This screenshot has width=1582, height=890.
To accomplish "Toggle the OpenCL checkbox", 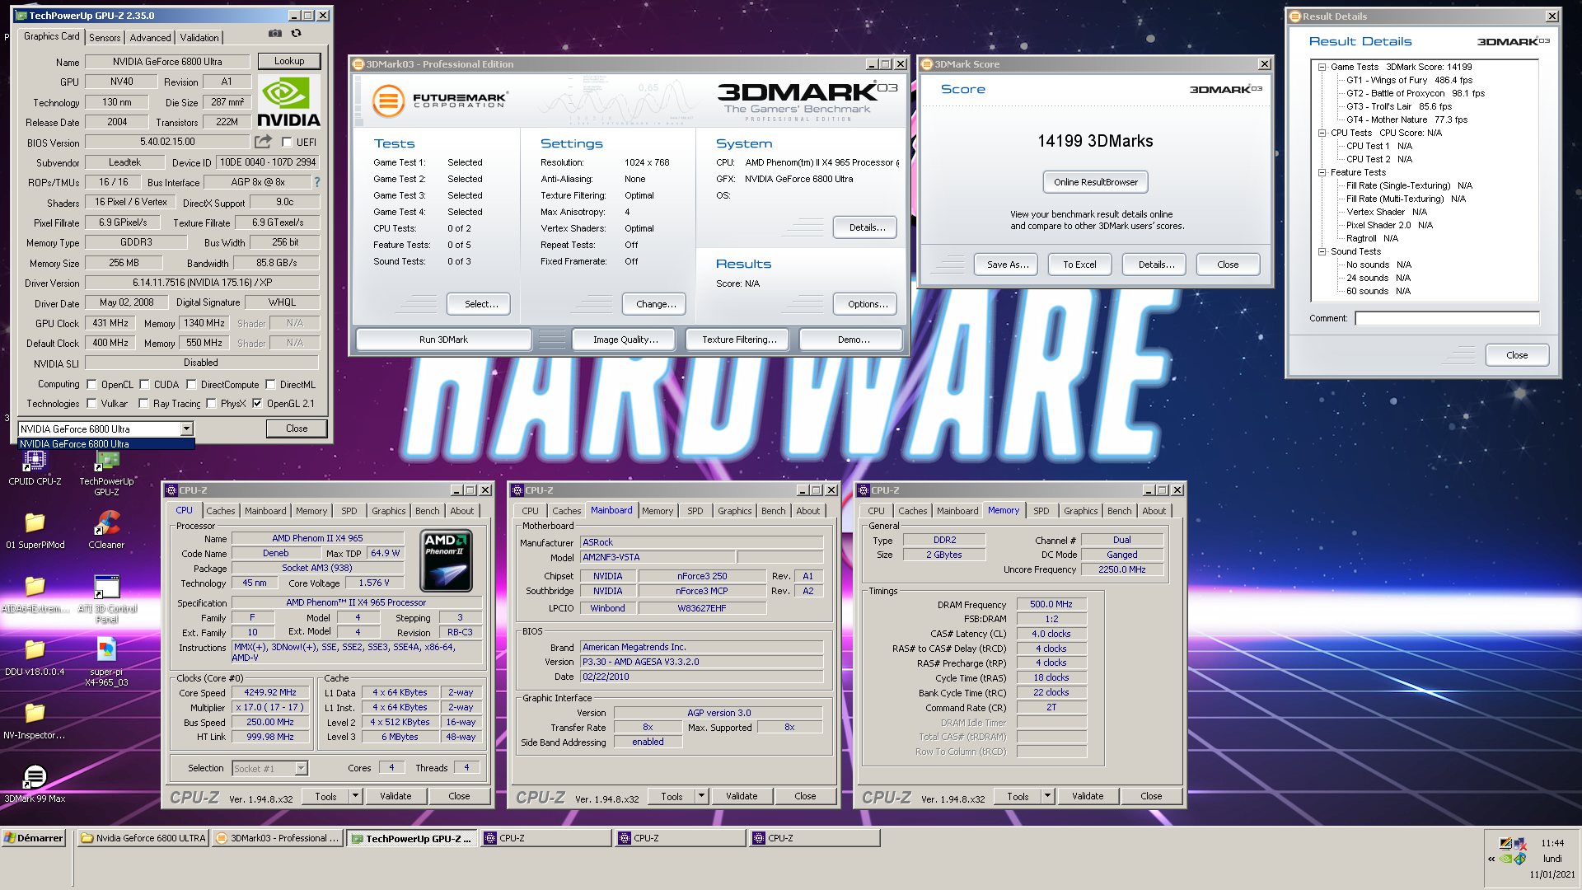I will tap(91, 384).
